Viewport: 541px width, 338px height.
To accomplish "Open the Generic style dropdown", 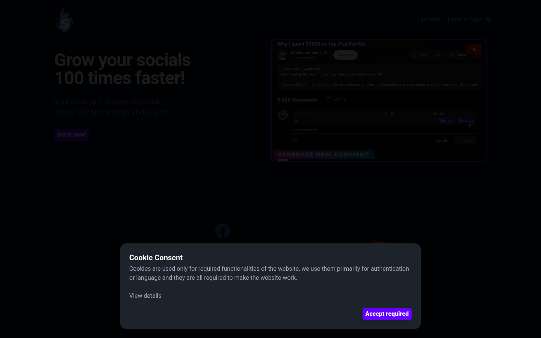I will coord(454,113).
